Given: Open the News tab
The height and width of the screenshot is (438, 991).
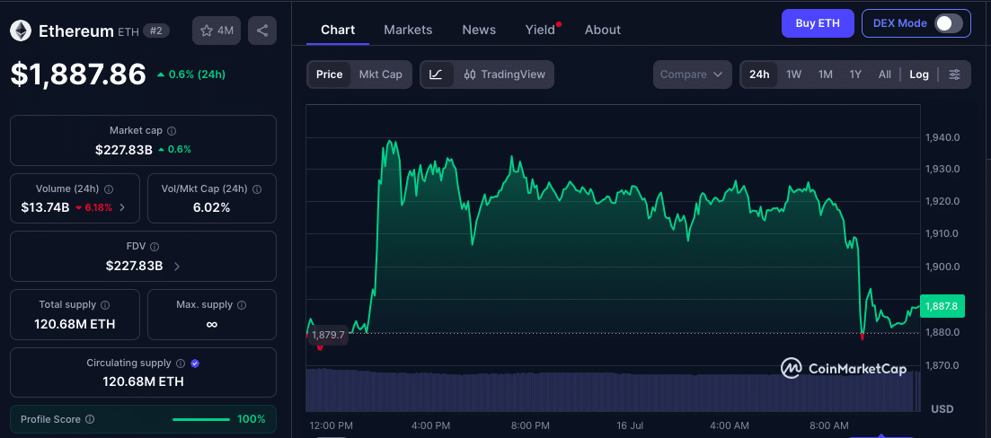Looking at the screenshot, I should (479, 30).
